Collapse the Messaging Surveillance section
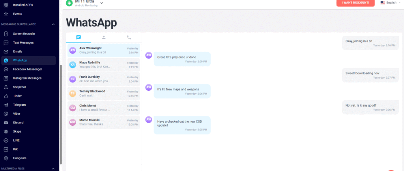The image size is (404, 171). 53,24
